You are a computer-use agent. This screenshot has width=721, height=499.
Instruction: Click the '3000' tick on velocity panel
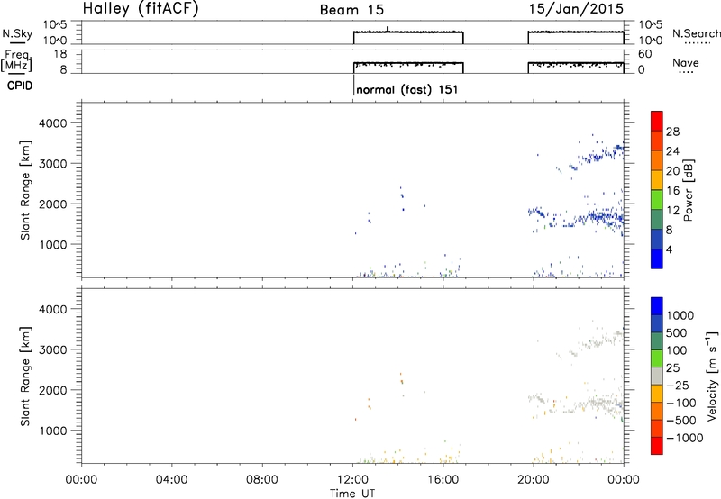[x=53, y=350]
